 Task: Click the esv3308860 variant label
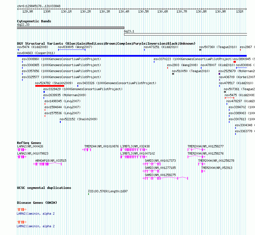click(61, 59)
